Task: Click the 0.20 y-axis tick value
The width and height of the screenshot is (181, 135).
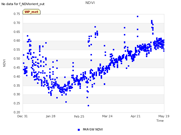Action: (17, 112)
